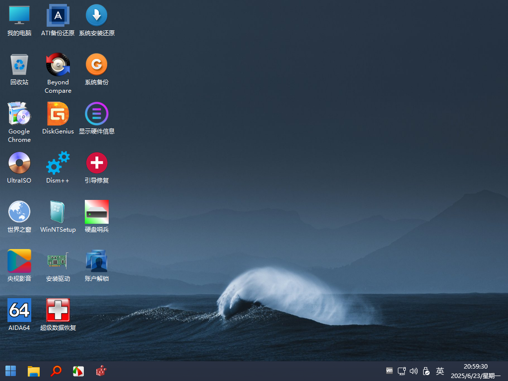The image size is (508, 381).
Task: Select the ATI备份还原 icon
Action: pyautogui.click(x=58, y=16)
